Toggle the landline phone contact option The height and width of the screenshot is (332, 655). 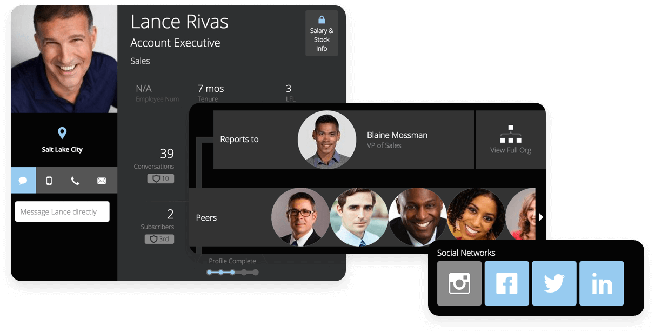pyautogui.click(x=76, y=180)
